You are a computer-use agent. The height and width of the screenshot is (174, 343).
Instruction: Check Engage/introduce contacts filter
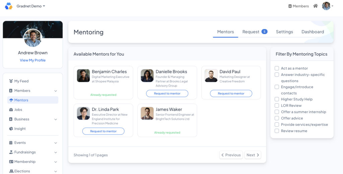(277, 87)
